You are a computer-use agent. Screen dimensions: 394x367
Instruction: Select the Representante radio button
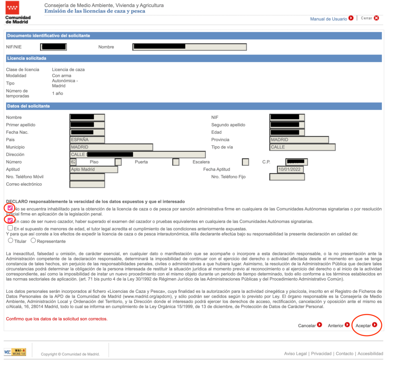(33, 240)
